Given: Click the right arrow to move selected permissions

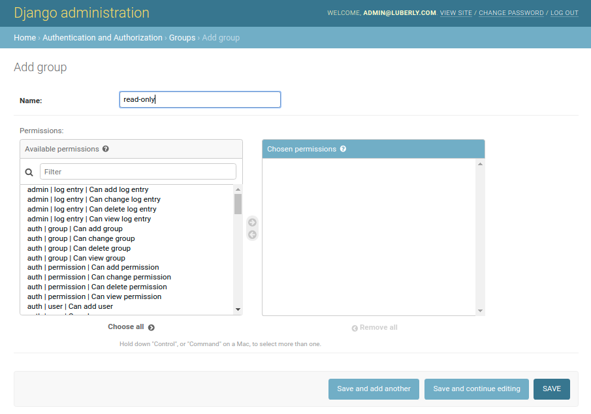Looking at the screenshot, I should (x=252, y=222).
